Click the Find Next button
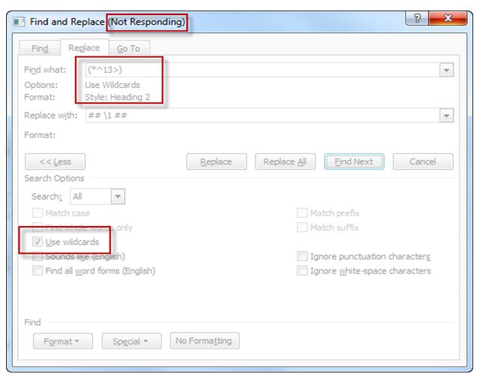Image resolution: width=492 pixels, height=377 pixels. (355, 161)
